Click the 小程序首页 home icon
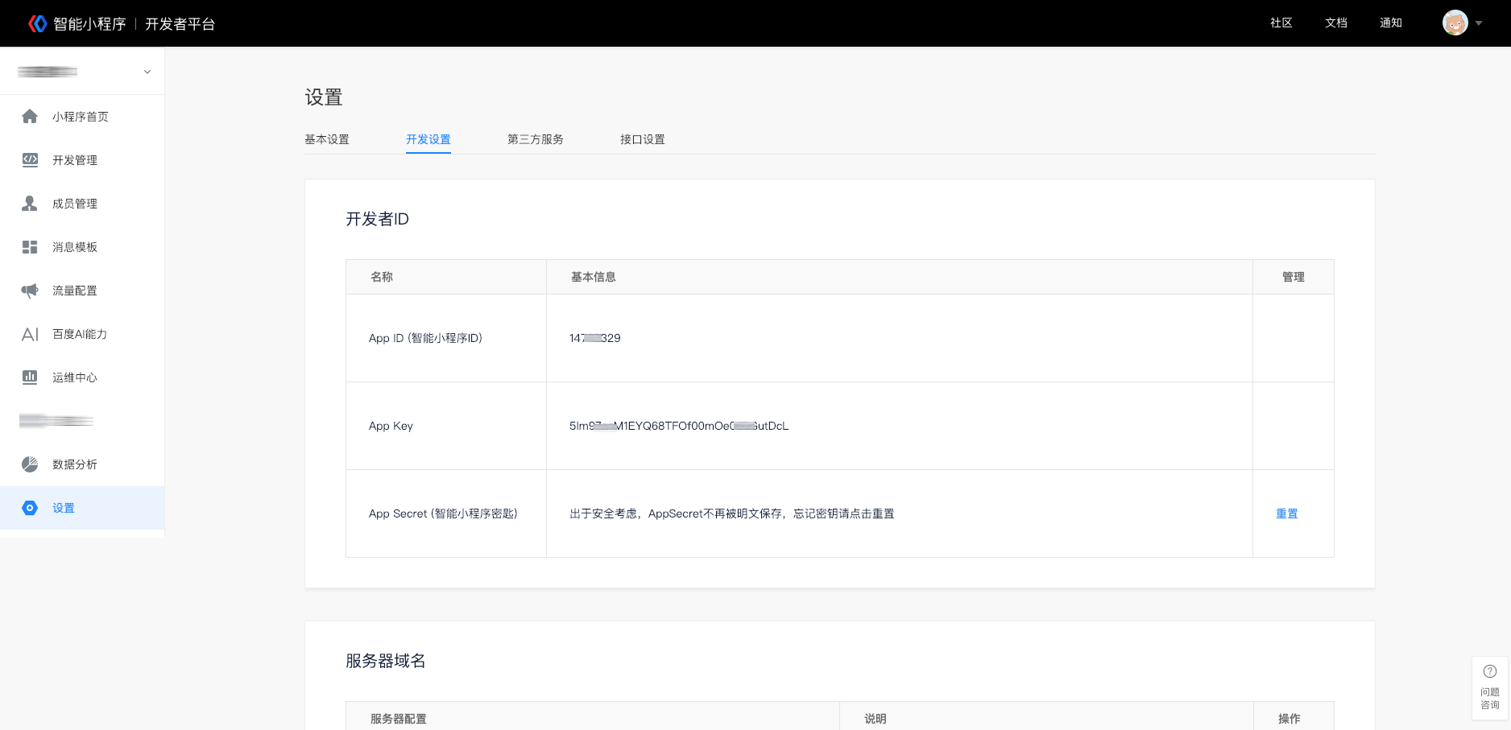 [30, 117]
